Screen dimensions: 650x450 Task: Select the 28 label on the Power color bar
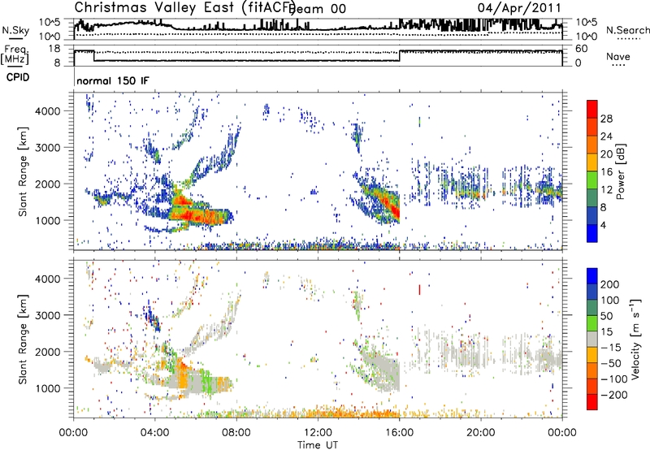[606, 119]
